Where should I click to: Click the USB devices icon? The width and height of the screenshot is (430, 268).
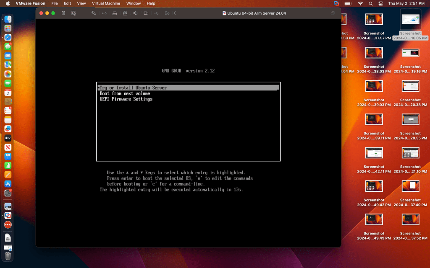coord(157,13)
